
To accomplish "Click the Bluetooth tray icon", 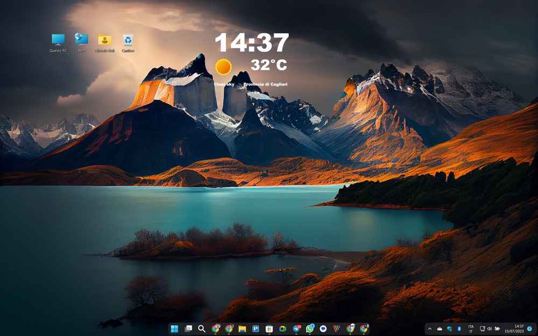I will [459, 328].
